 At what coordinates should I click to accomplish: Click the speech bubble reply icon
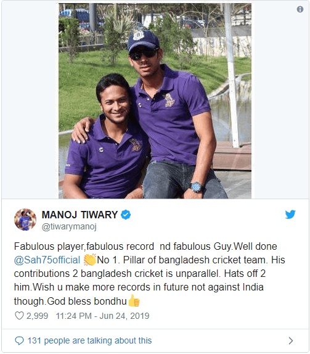(x=19, y=340)
